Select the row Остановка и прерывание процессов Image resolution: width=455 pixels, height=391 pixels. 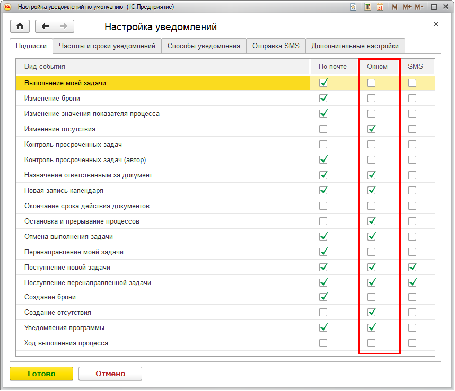coord(225,221)
